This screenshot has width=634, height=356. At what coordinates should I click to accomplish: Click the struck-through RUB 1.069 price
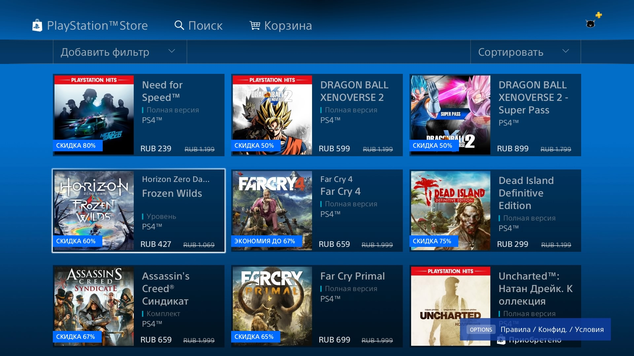[x=199, y=245]
